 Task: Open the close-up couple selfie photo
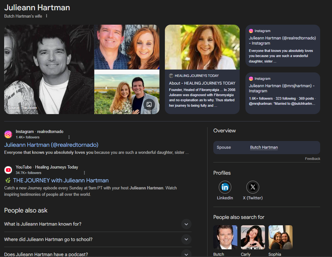(x=127, y=47)
